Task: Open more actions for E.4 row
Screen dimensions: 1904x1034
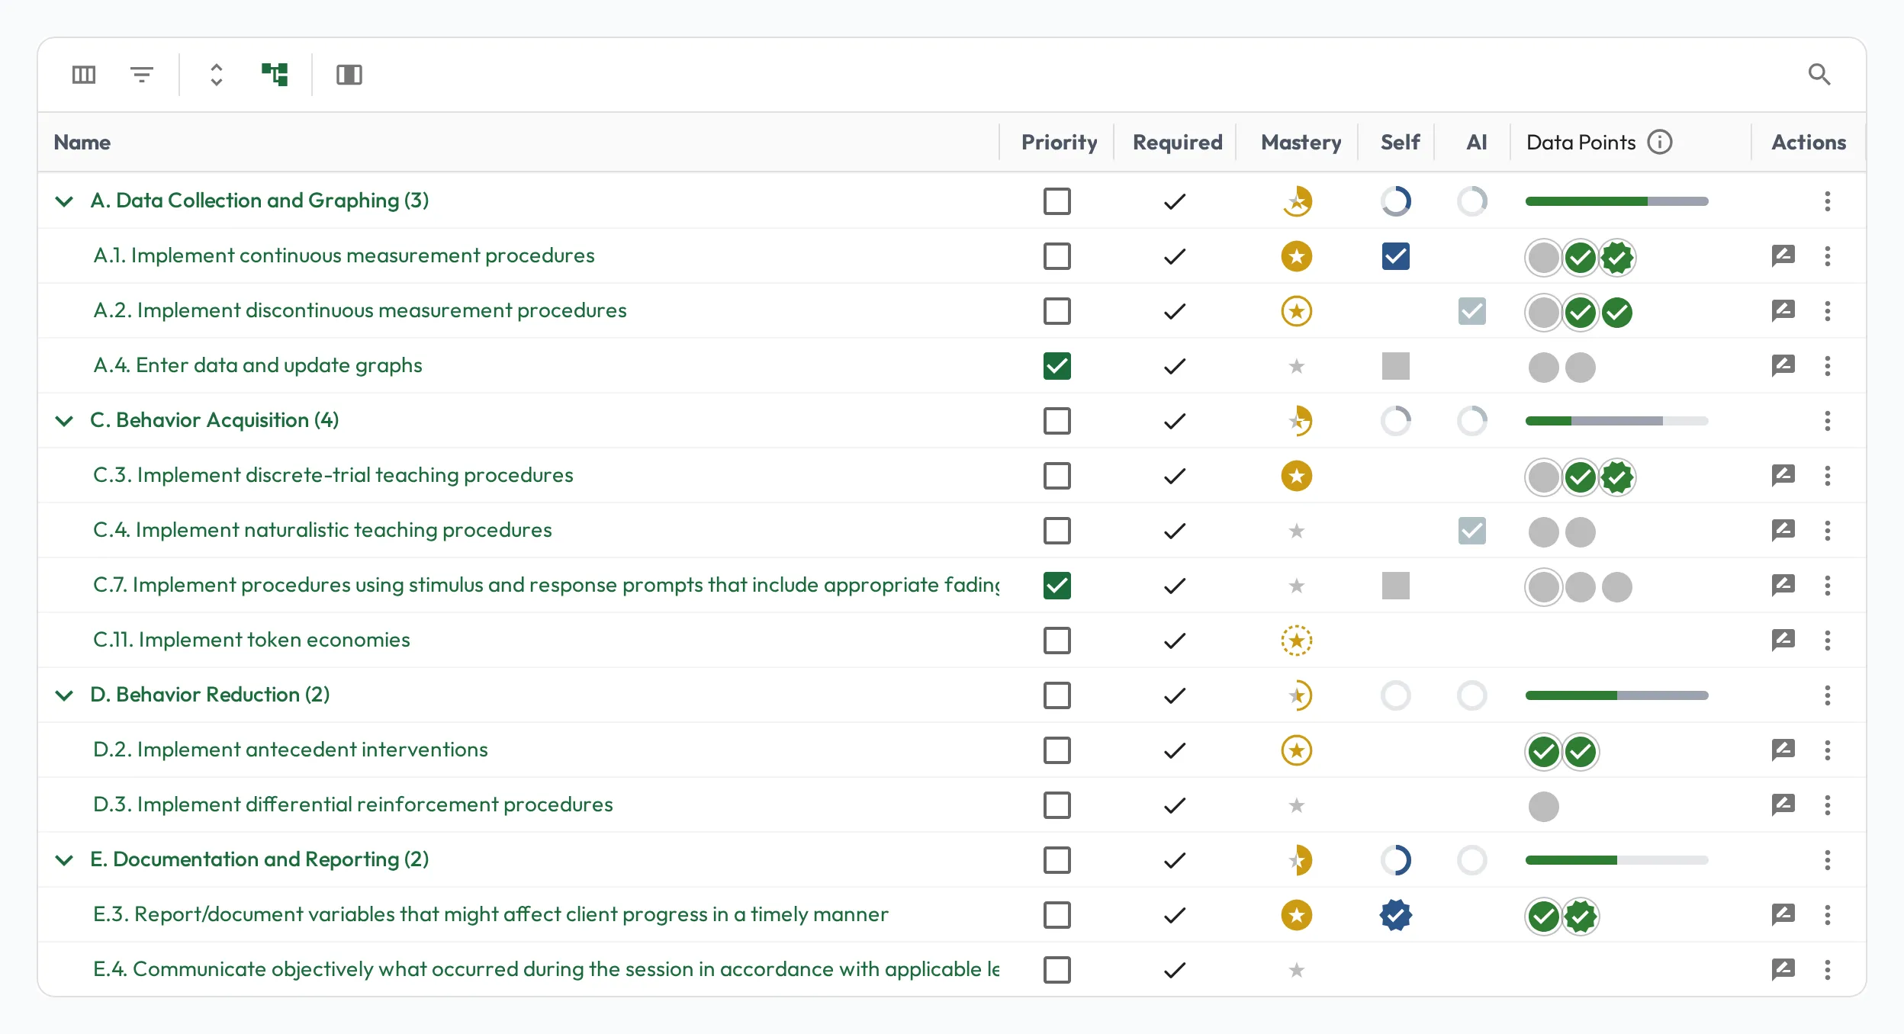Action: click(x=1828, y=970)
